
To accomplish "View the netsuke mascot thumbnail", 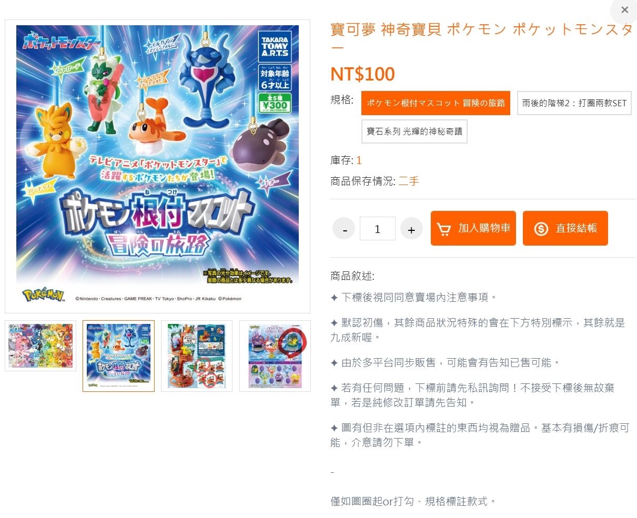I will 118,356.
